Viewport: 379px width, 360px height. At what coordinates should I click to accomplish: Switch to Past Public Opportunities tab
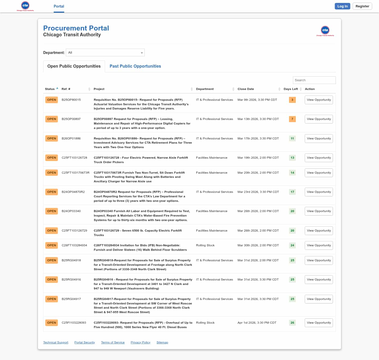click(x=135, y=66)
